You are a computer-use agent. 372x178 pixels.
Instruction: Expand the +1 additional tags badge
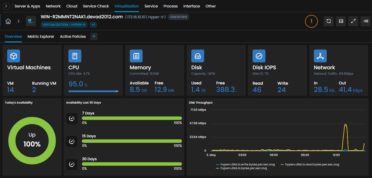[x=93, y=25]
